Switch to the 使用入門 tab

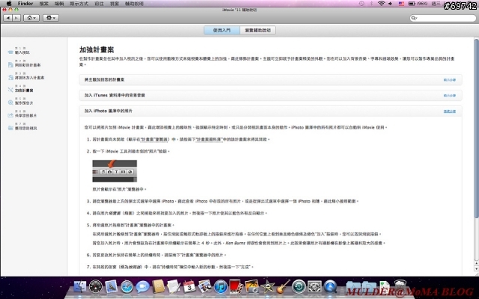tap(222, 30)
